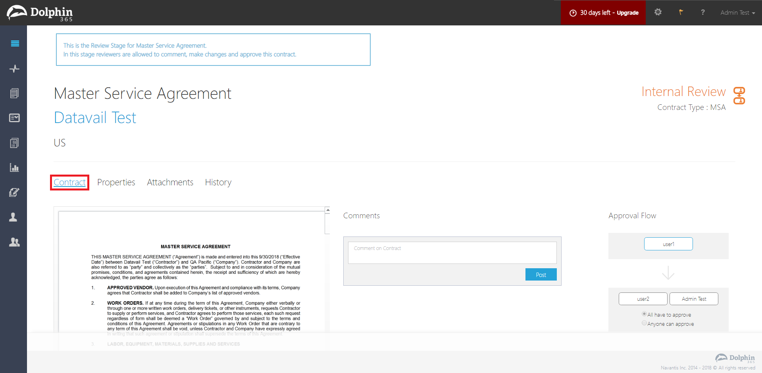Click the orange flag notifications icon
762x373 pixels.
point(681,12)
